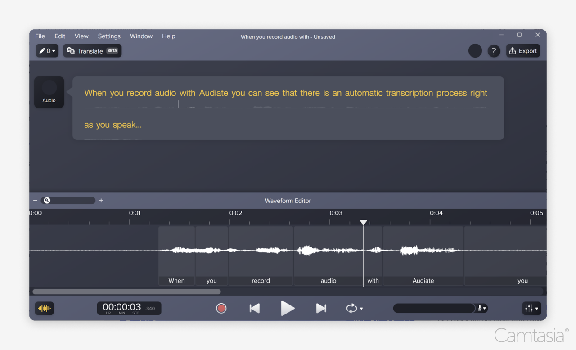The height and width of the screenshot is (350, 576).
Task: Skip to the beginning
Action: click(255, 308)
